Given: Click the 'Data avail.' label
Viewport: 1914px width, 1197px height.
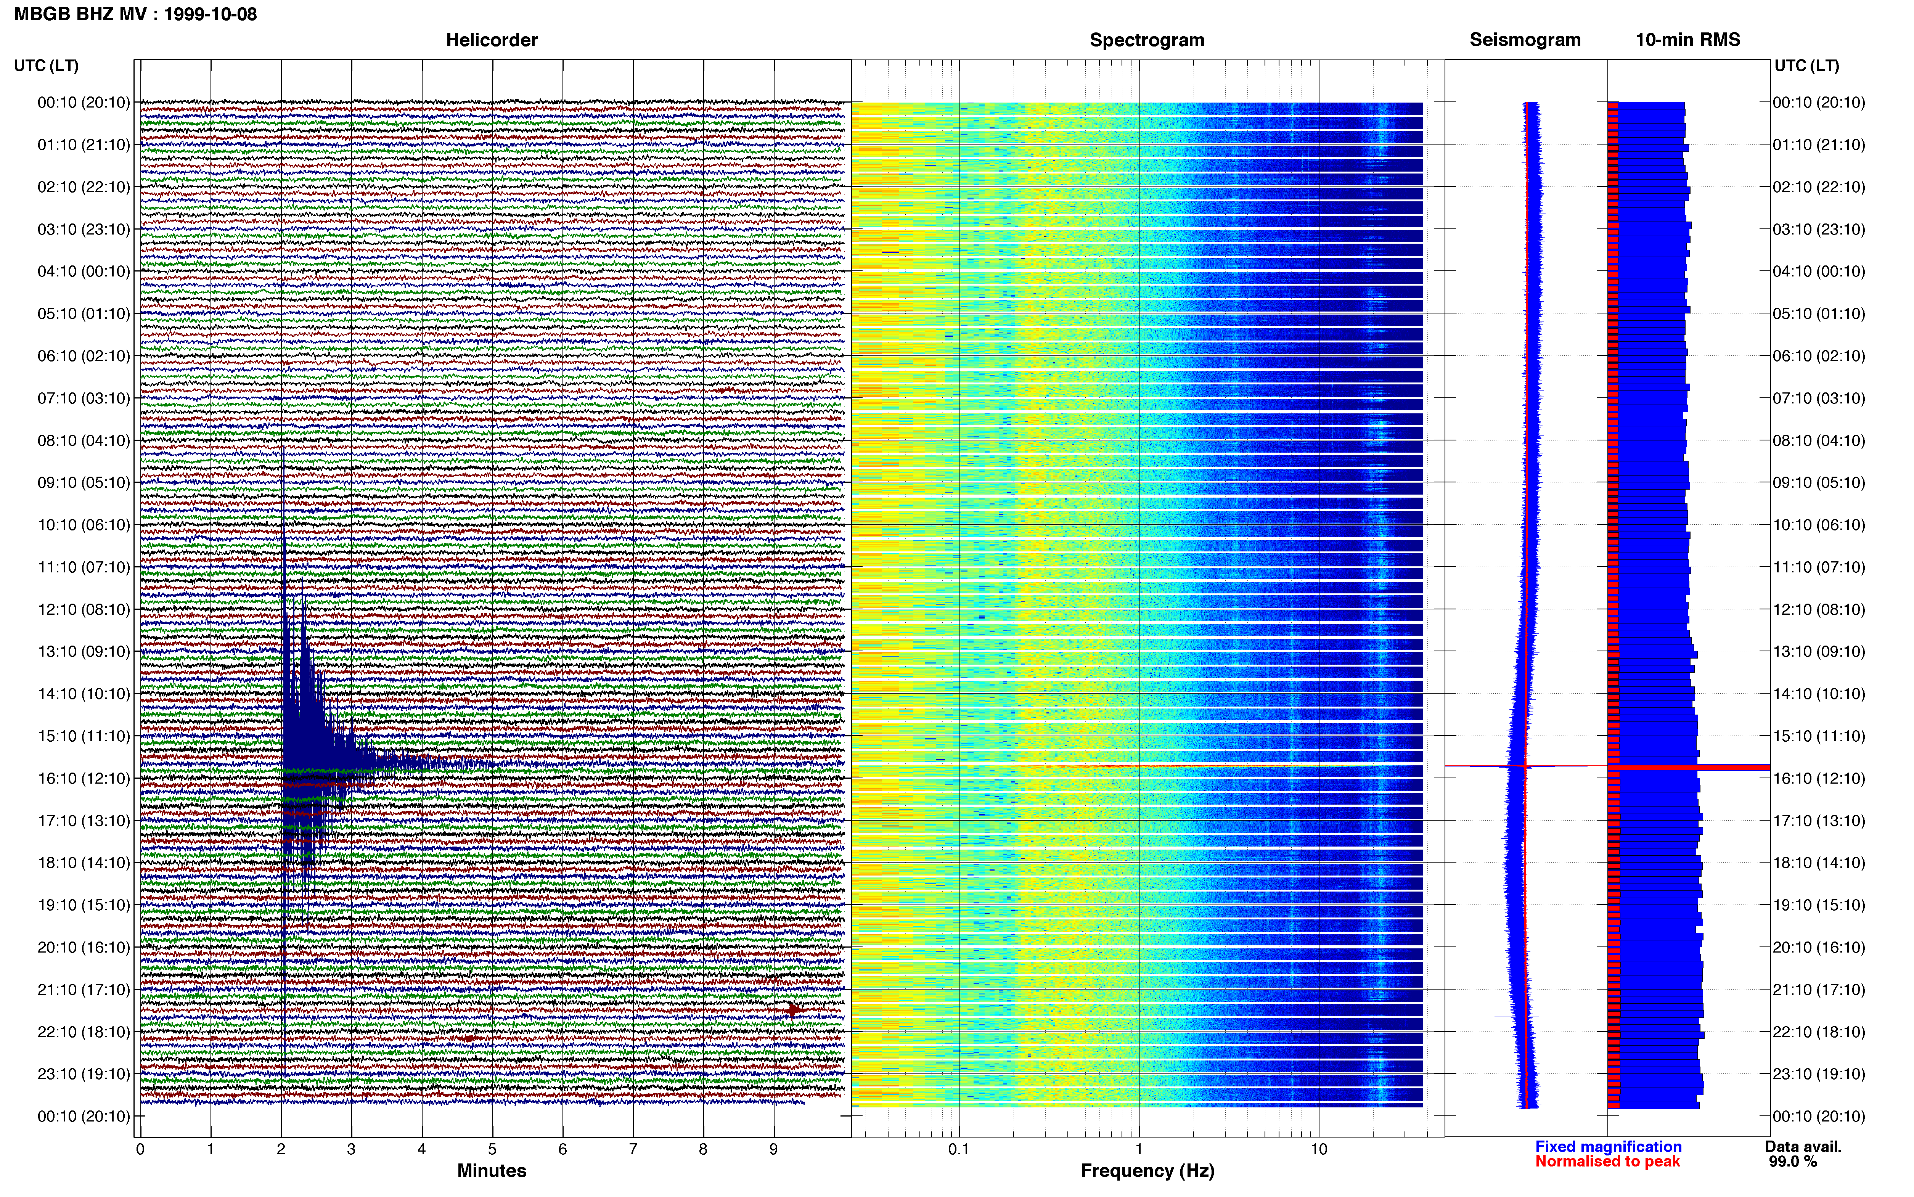Looking at the screenshot, I should coord(1802,1146).
